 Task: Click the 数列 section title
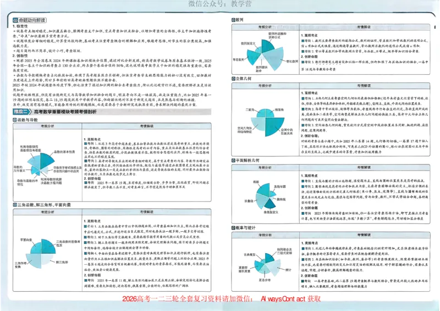click(239, 20)
